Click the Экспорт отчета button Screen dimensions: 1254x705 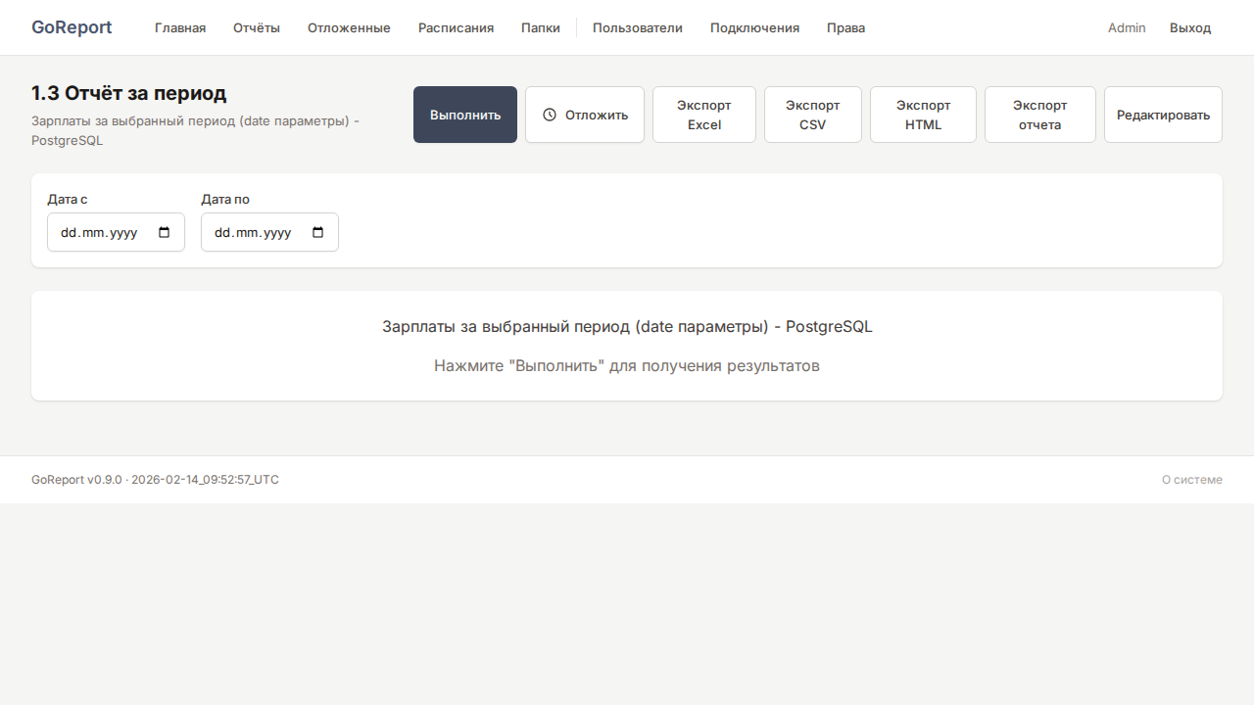coord(1039,115)
